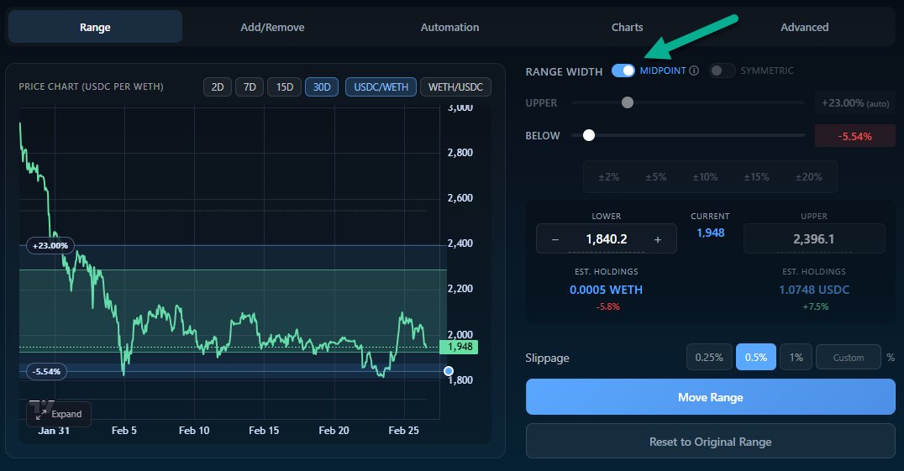
Task: Toggle the Midpoint switch off
Action: (623, 71)
